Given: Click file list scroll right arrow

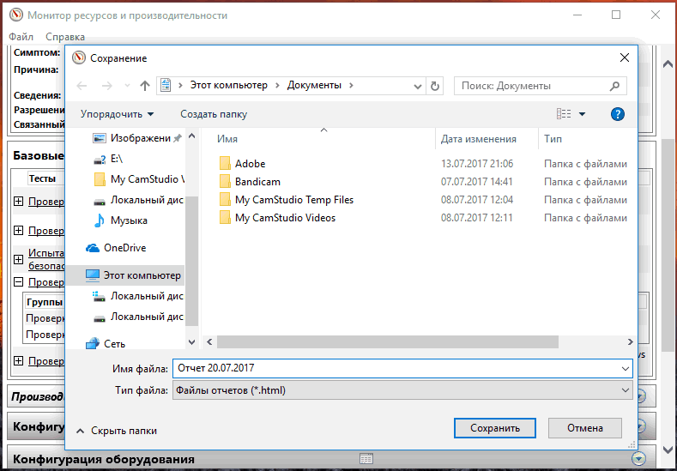Looking at the screenshot, I should click(x=630, y=342).
